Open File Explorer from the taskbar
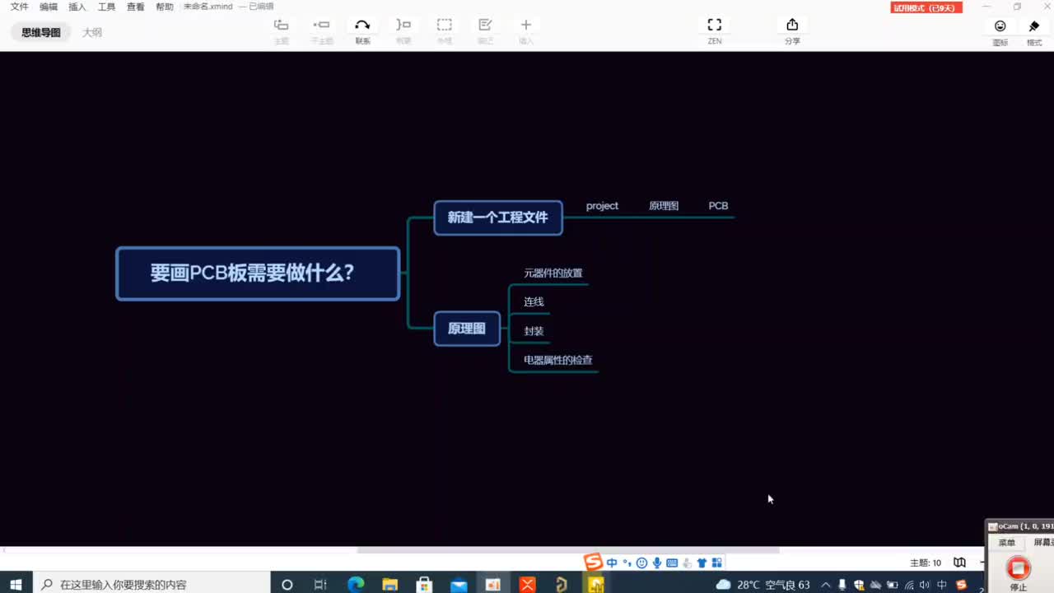 tap(389, 585)
